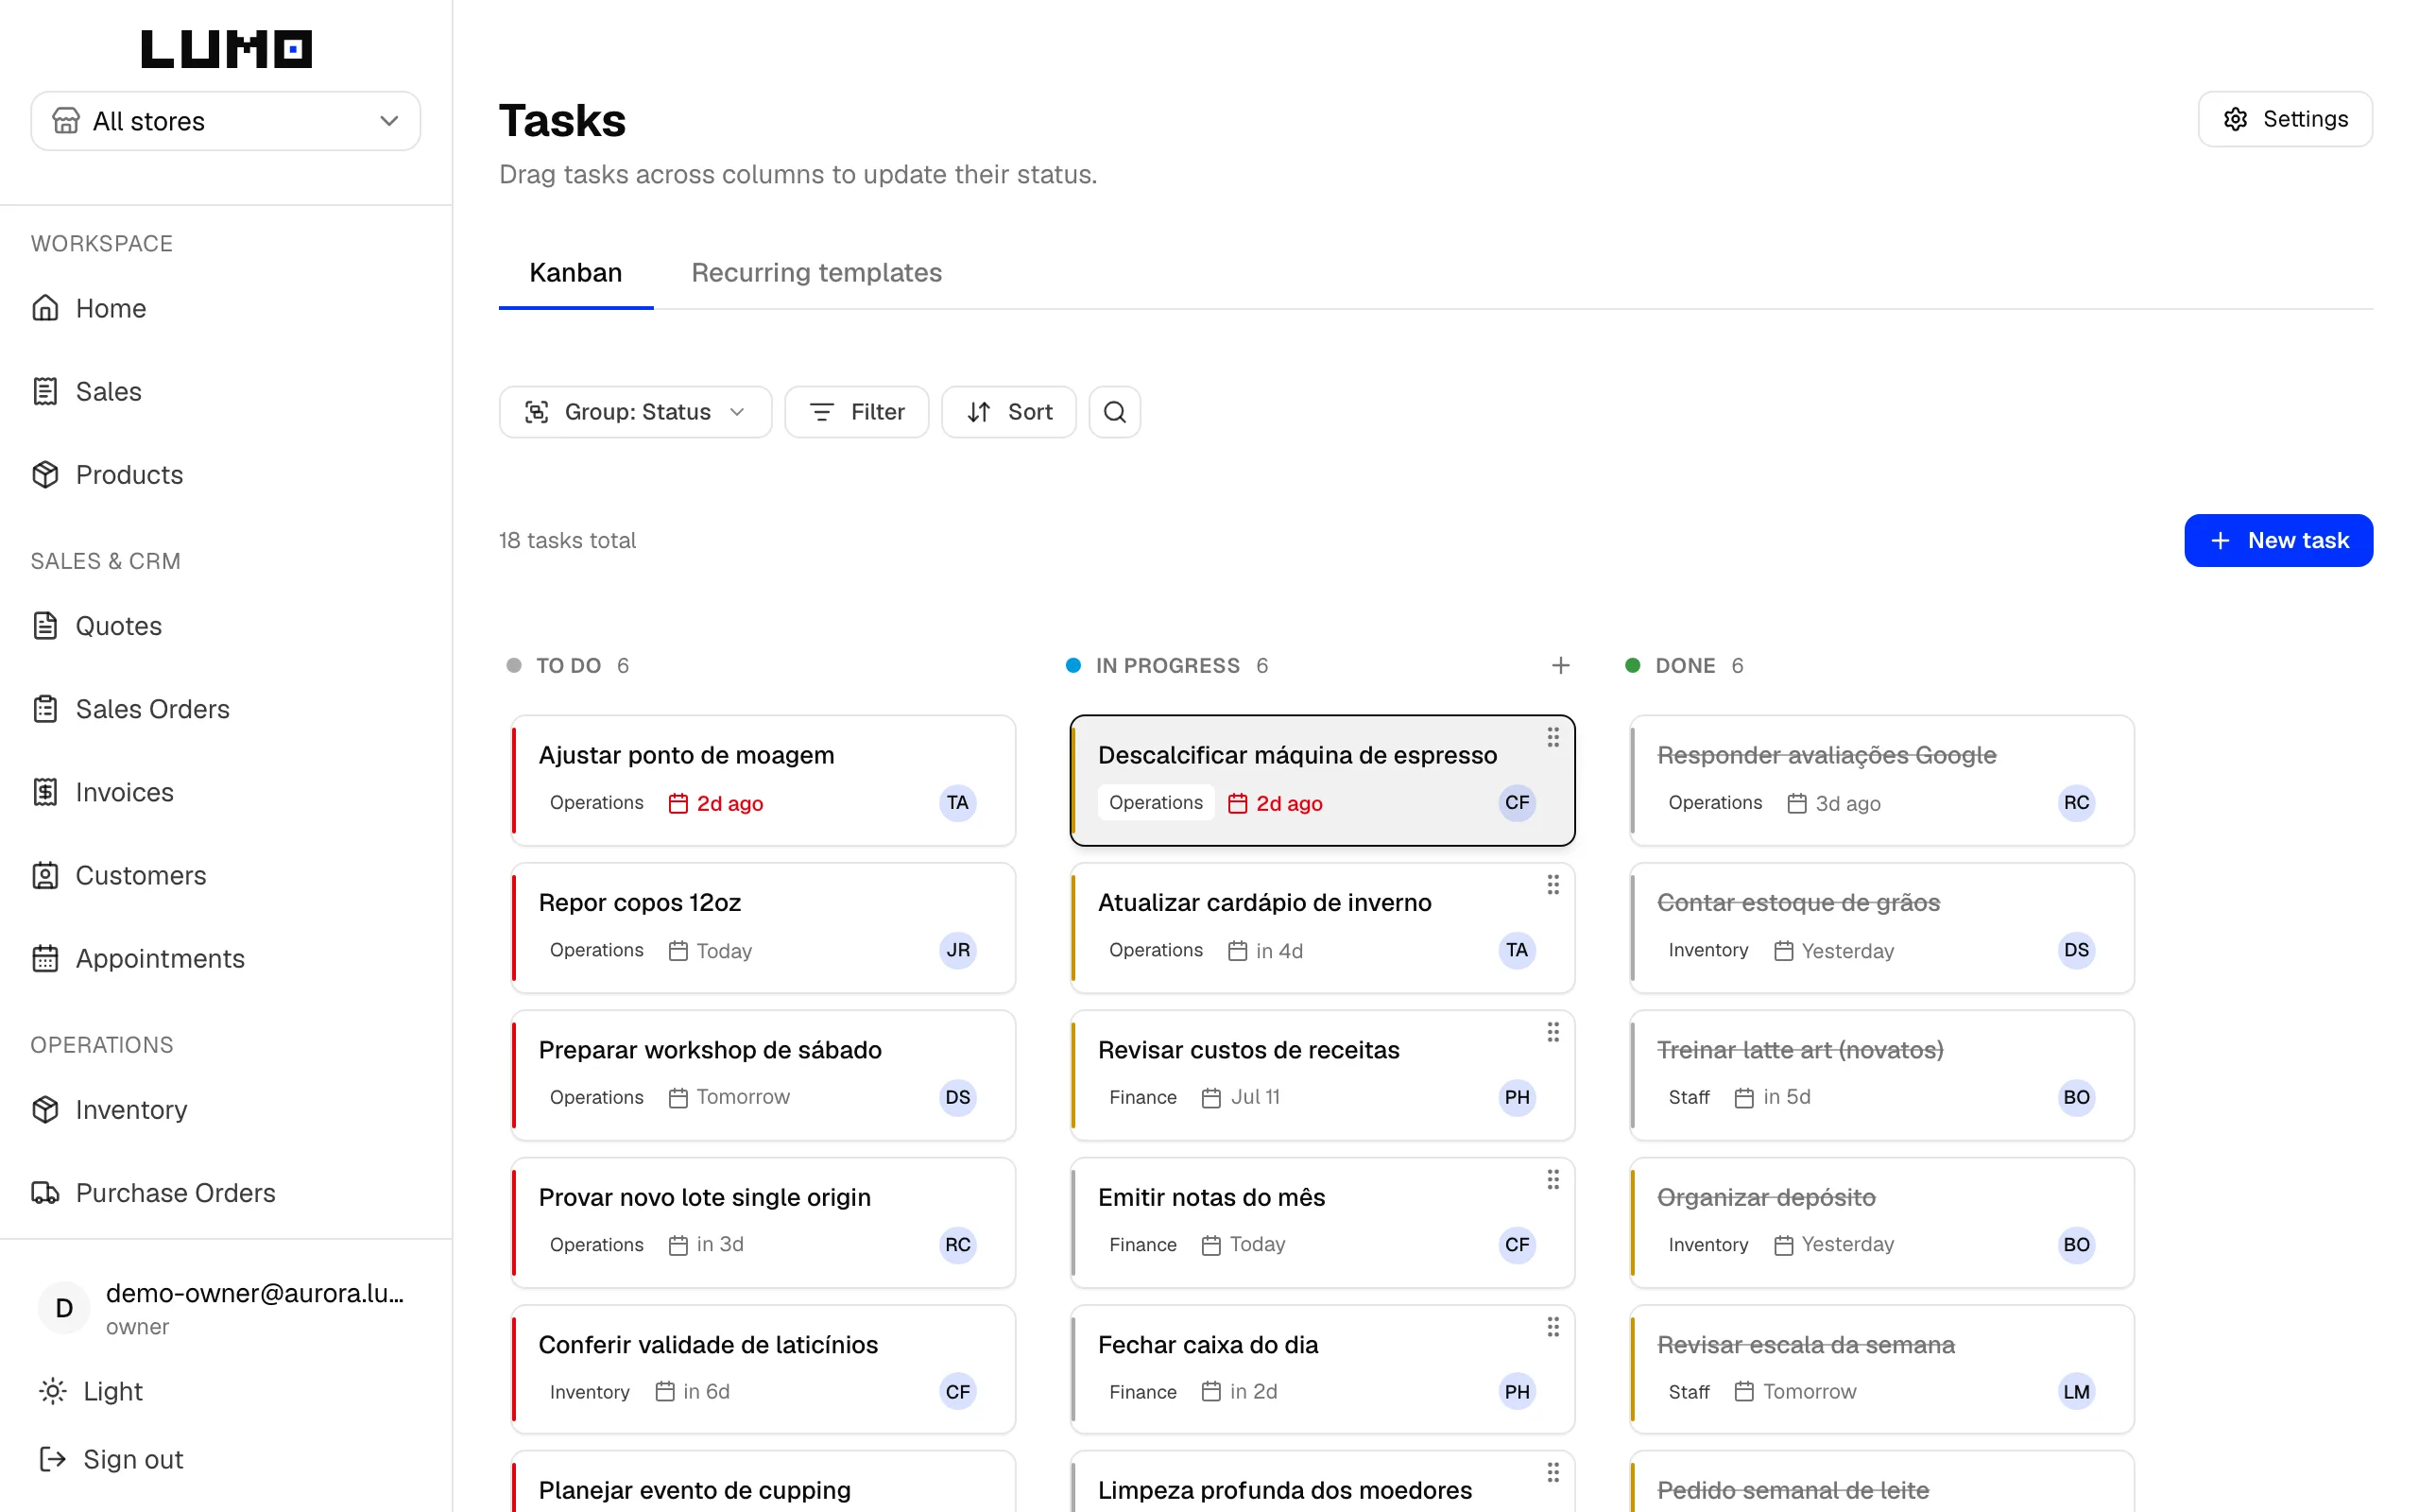
Task: Open the Filter options
Action: [857, 412]
